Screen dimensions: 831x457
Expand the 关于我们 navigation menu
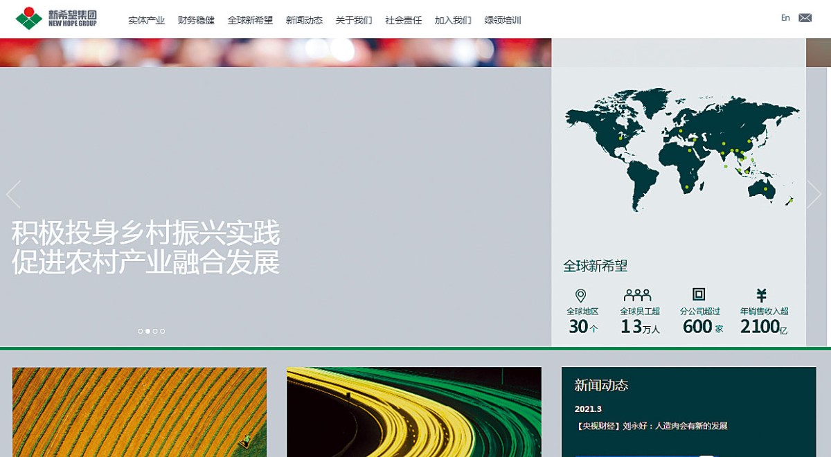[x=353, y=20]
